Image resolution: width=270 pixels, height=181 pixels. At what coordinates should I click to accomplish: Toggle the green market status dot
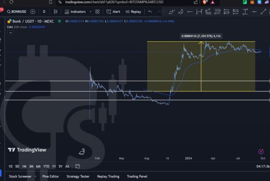tap(60, 21)
